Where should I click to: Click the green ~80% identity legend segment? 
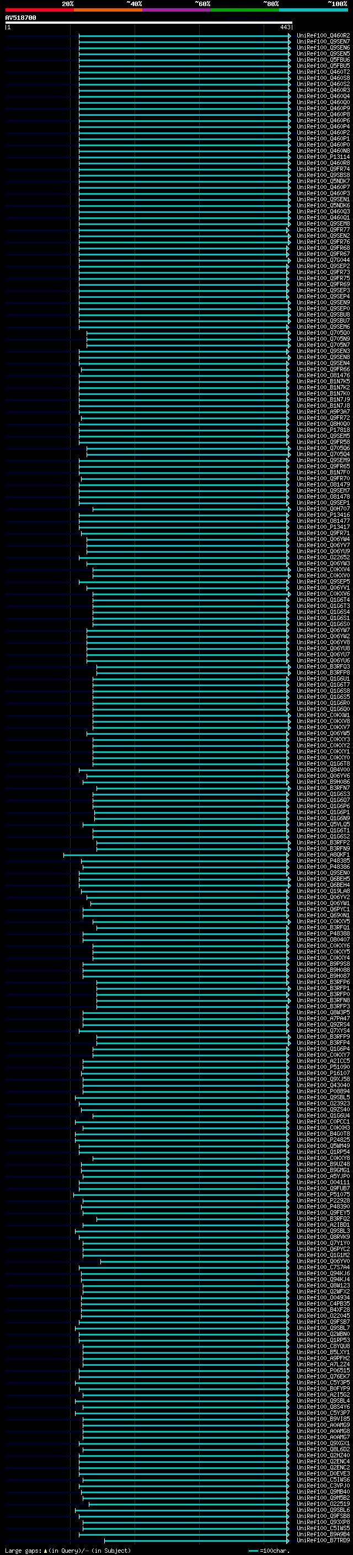click(245, 10)
